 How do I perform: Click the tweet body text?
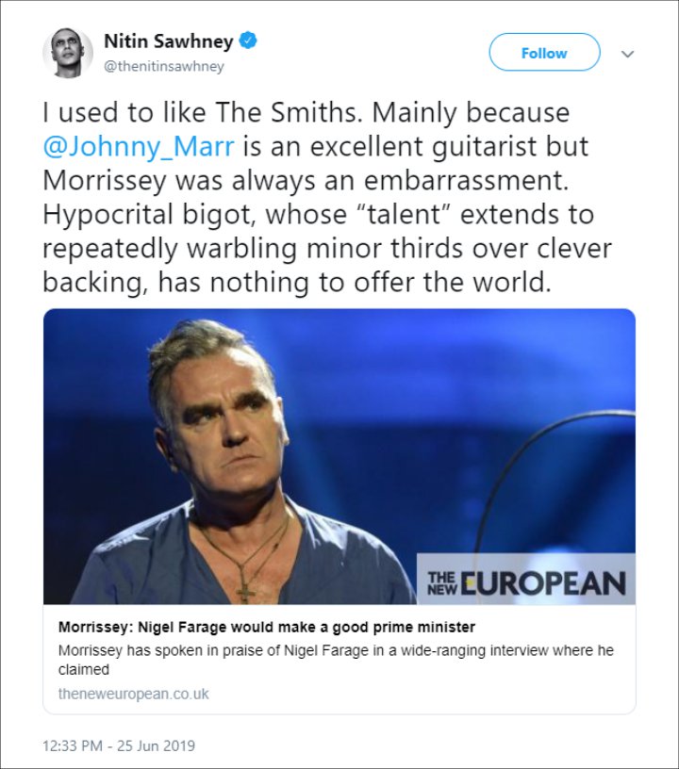click(x=326, y=198)
